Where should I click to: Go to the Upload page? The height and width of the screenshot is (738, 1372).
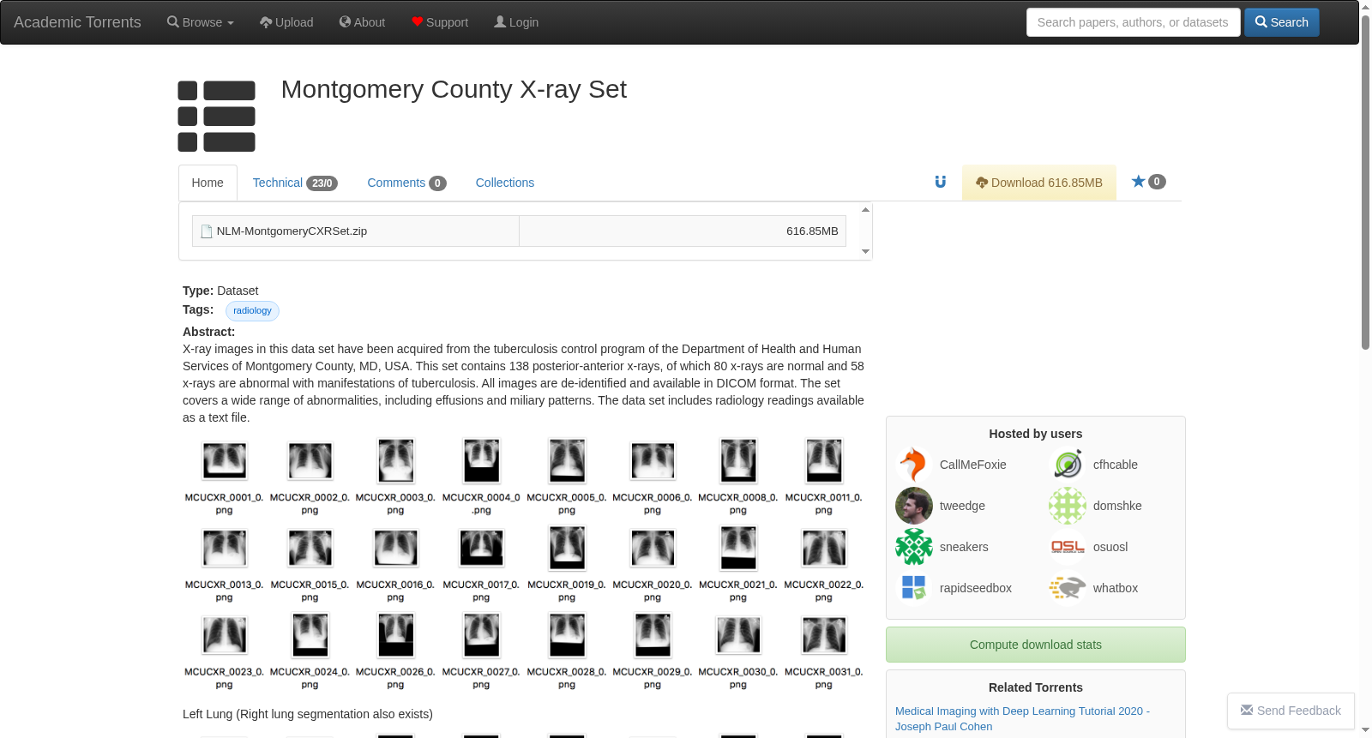point(286,22)
